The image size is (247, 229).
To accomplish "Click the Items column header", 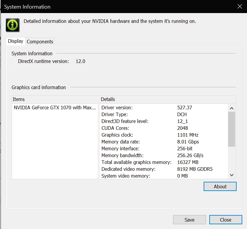I will tap(56, 99).
